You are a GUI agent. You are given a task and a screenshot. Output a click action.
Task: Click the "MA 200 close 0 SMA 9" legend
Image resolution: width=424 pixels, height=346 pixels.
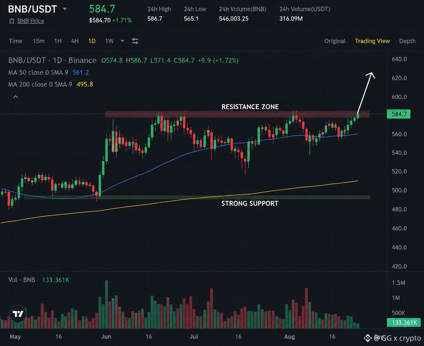40,84
